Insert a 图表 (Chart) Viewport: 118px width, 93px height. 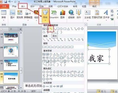(62, 14)
